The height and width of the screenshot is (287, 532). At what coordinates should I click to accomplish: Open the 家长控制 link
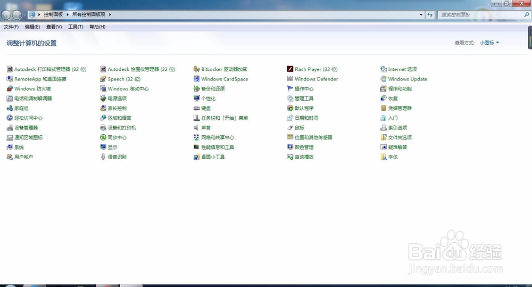(117, 108)
